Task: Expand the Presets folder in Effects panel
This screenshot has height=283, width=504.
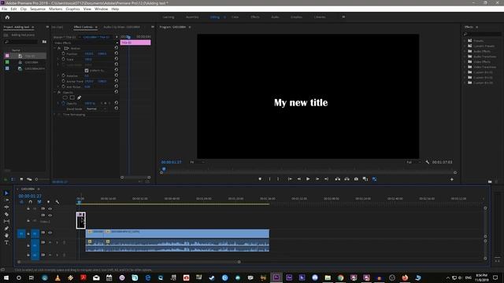Action: click(465, 41)
